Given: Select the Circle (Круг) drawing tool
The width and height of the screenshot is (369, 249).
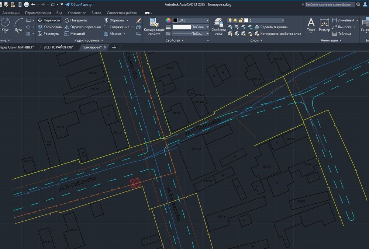Looking at the screenshot, I should 5,25.
